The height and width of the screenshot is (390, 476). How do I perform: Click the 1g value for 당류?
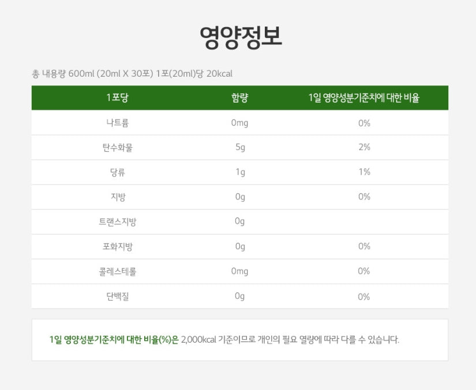[240, 172]
